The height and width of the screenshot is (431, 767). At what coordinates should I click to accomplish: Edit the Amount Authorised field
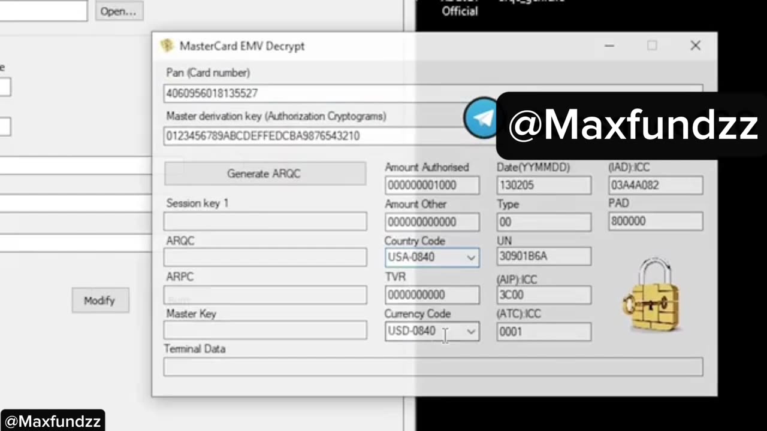click(x=432, y=185)
